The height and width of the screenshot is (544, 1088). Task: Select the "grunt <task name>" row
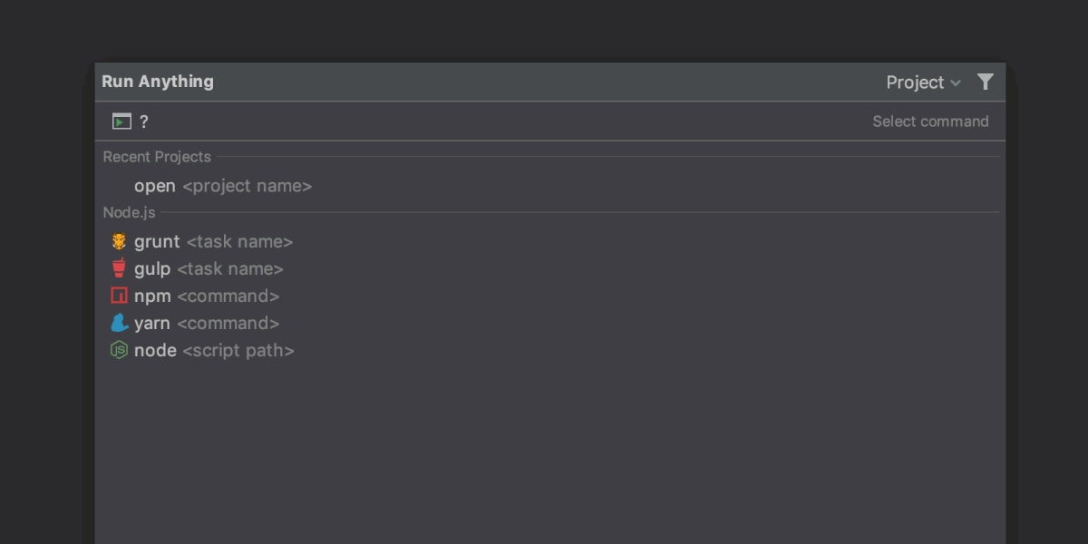click(x=550, y=241)
